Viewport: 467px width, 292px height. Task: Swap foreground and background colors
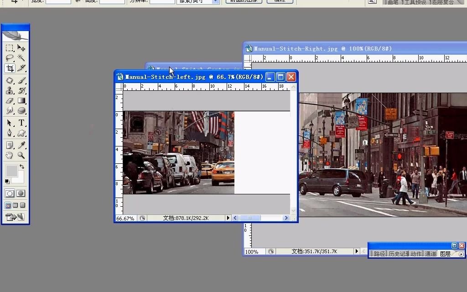click(x=21, y=166)
